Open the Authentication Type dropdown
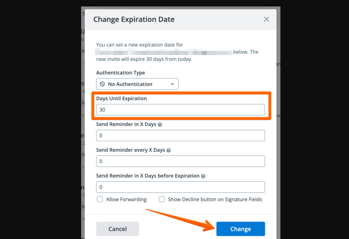 (137, 84)
